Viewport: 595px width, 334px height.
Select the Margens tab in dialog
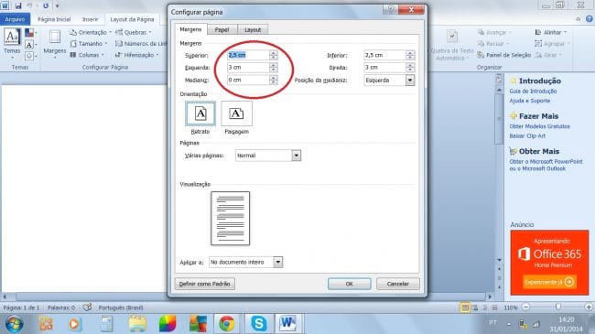tap(191, 29)
